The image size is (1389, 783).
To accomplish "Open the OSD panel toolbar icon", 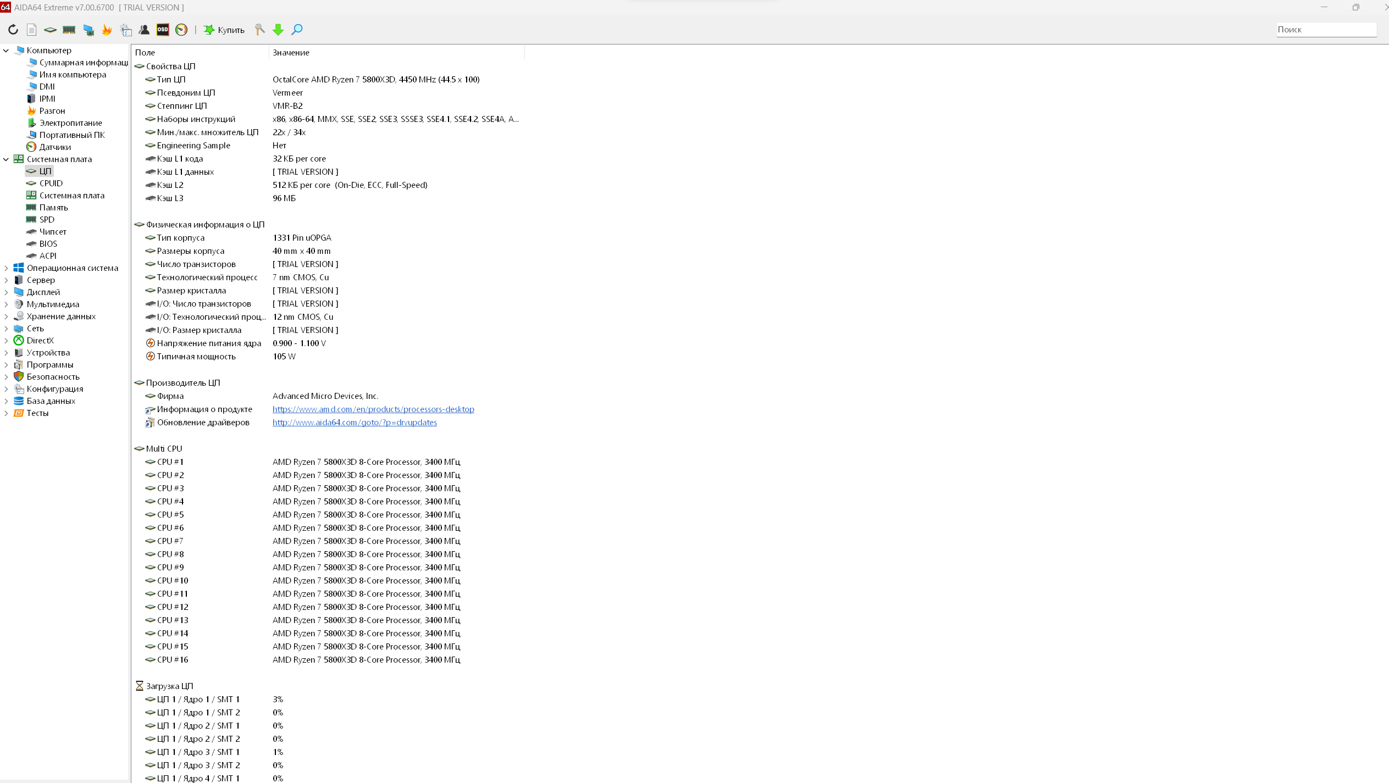I will 163,30.
